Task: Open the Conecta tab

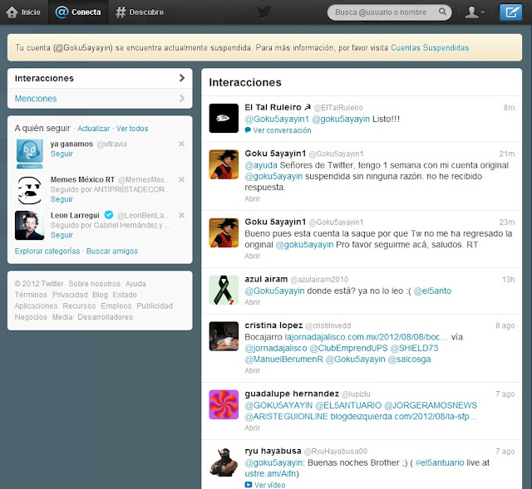Action: tap(78, 12)
